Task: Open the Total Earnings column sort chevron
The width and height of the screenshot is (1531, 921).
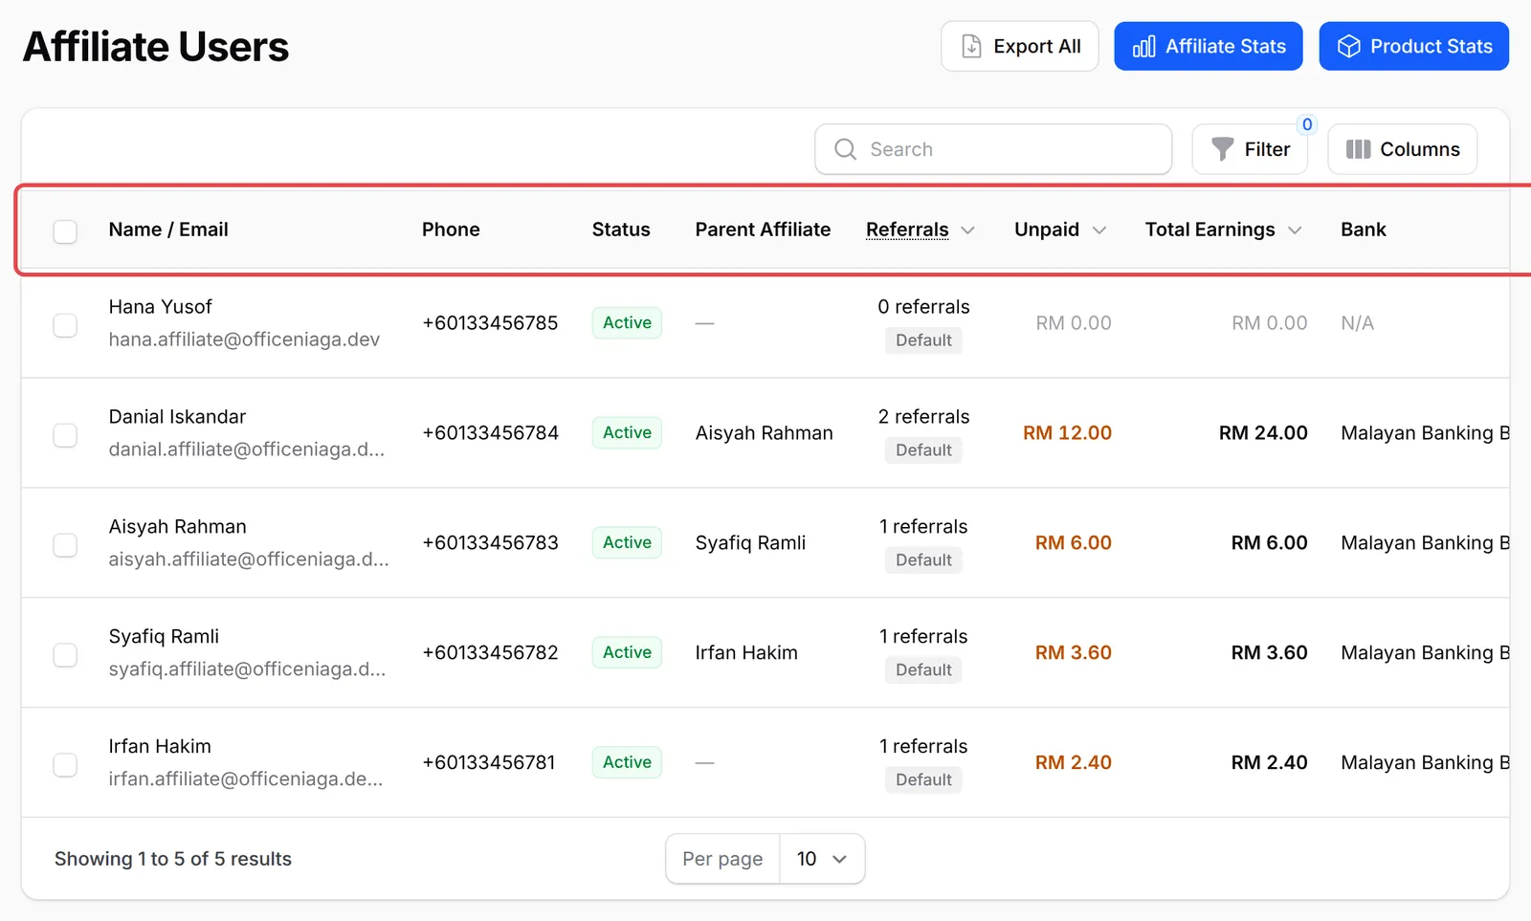Action: click(x=1295, y=230)
